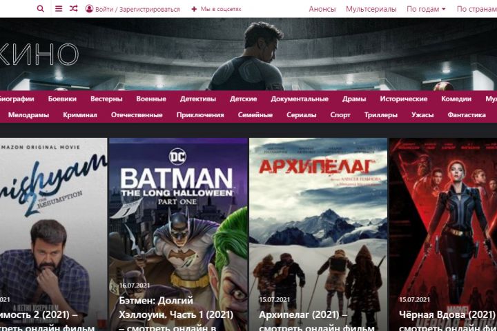The height and width of the screenshot is (331, 497).
Task: Select the Детективы genre
Action: coord(198,99)
